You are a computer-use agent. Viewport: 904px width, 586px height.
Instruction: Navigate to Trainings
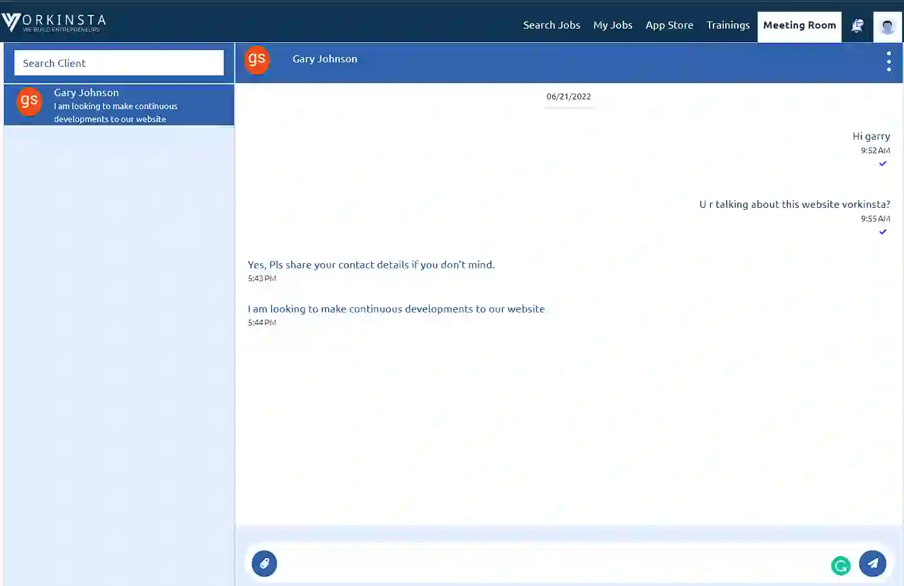(x=728, y=25)
